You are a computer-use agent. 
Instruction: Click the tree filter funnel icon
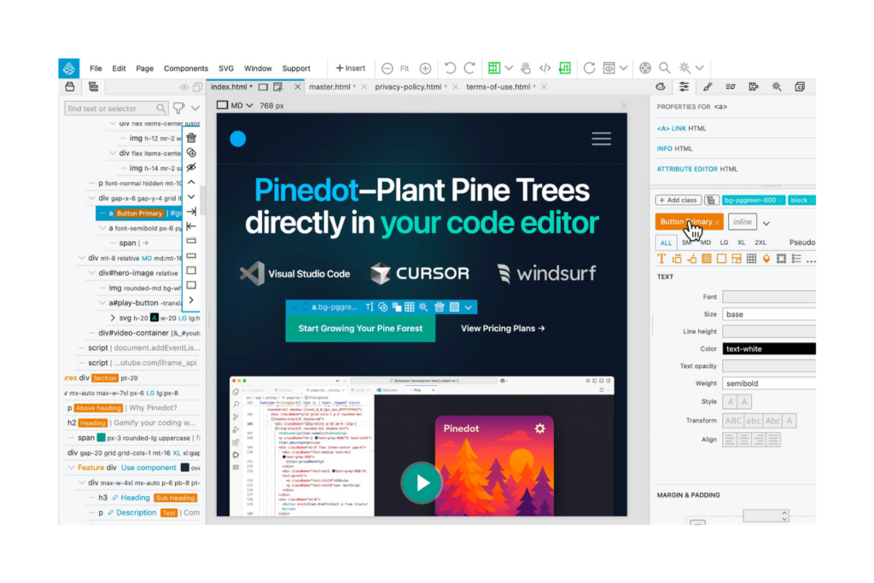pyautogui.click(x=178, y=108)
